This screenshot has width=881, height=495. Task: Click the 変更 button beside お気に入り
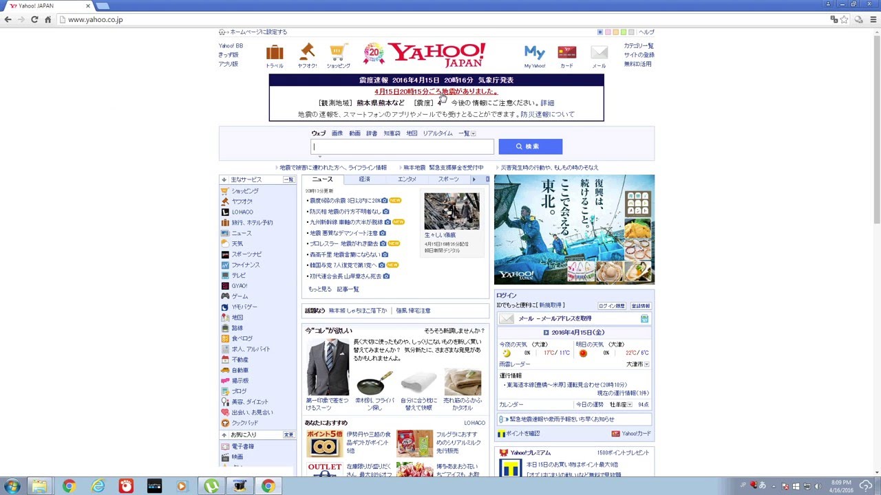pos(288,435)
